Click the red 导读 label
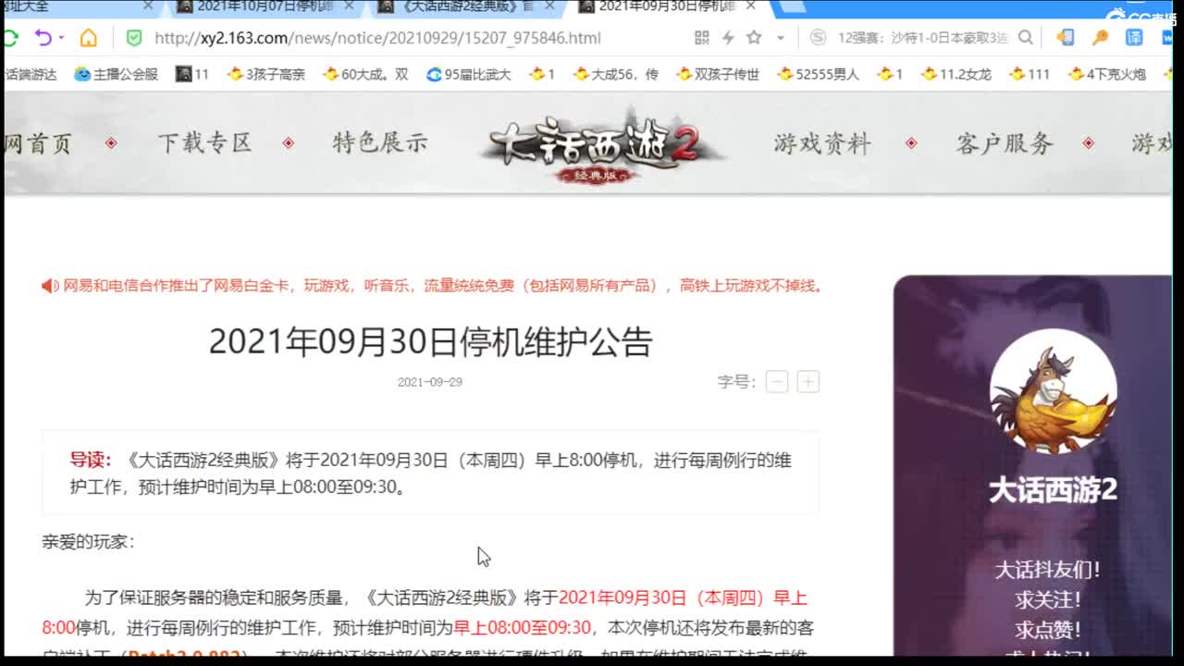This screenshot has height=666, width=1184. point(90,460)
